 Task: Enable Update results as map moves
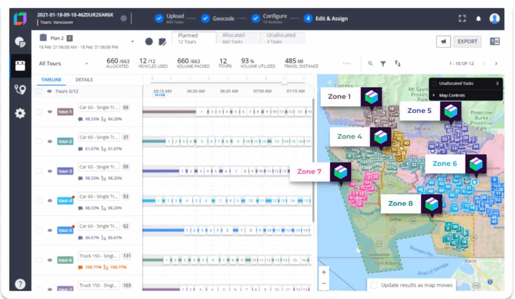[x=374, y=285]
